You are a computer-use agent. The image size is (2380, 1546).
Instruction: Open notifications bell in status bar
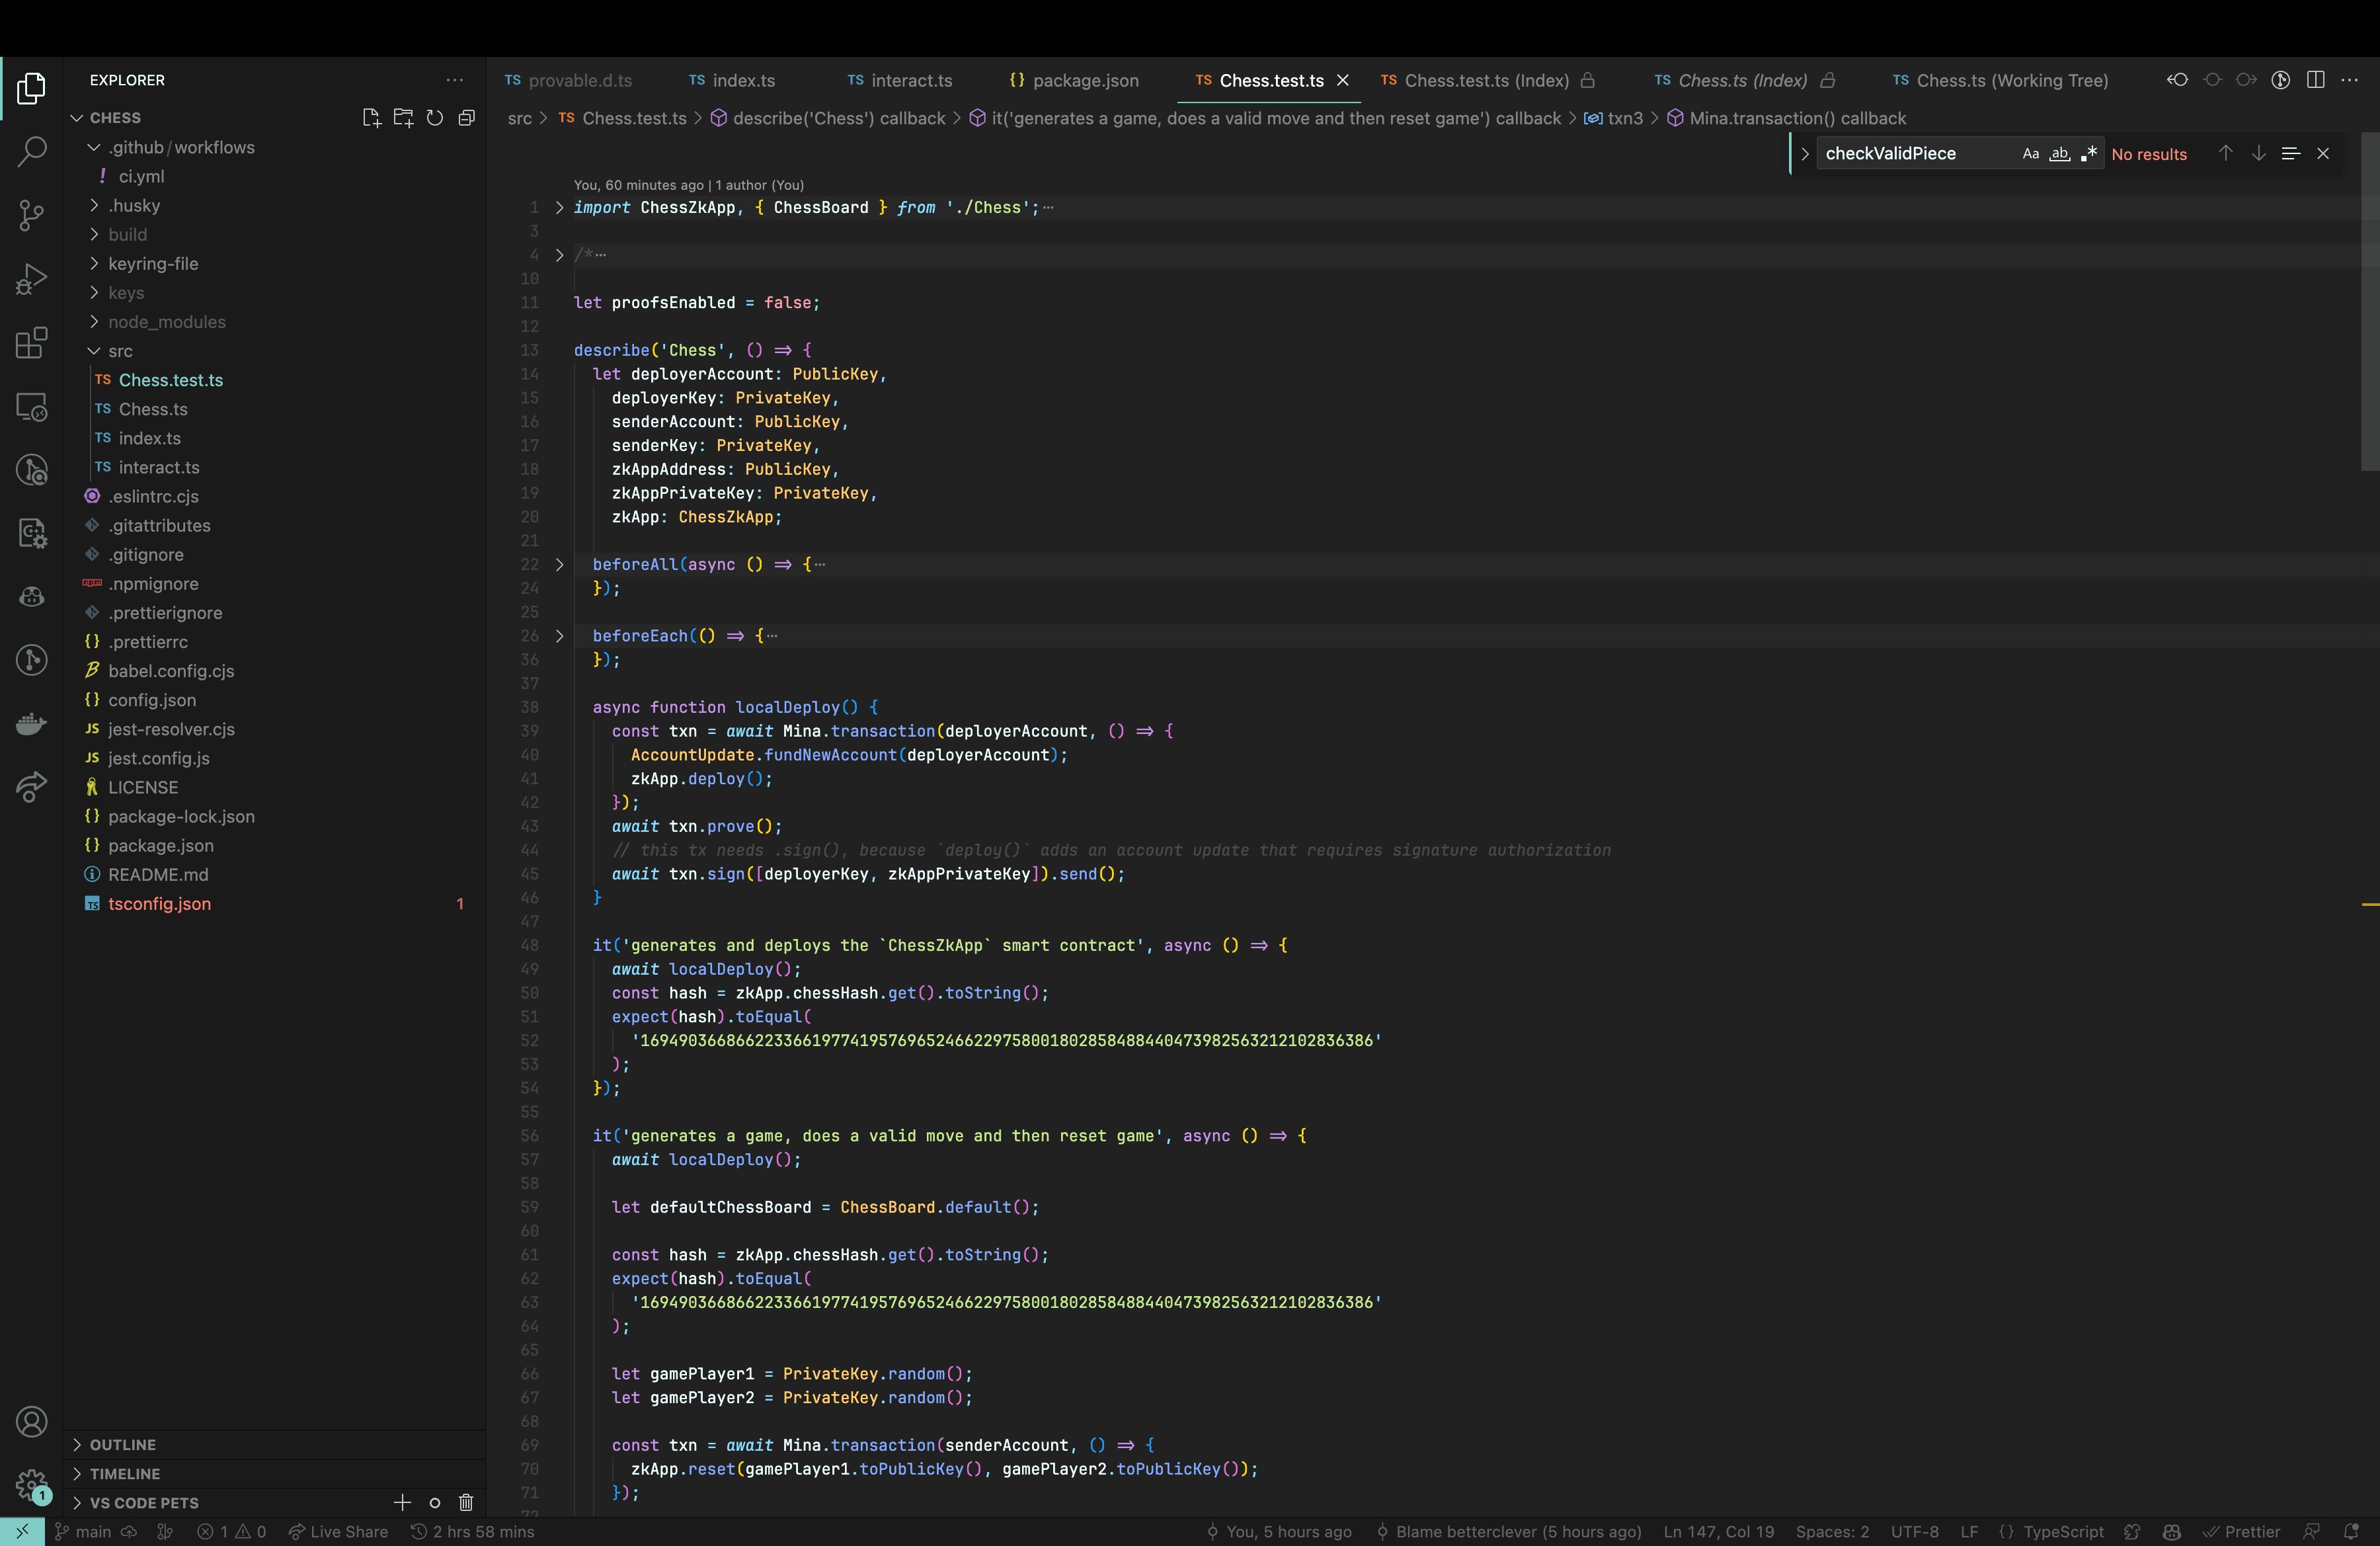[x=2351, y=1531]
